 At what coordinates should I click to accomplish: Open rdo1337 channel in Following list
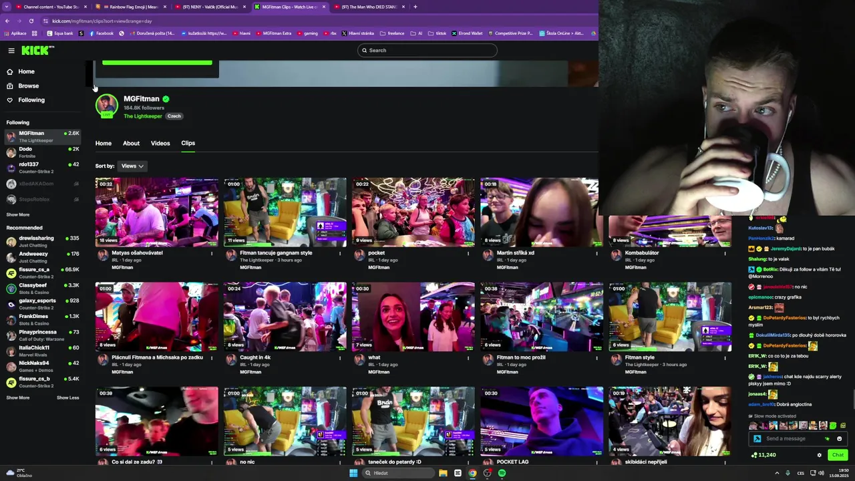coord(43,168)
